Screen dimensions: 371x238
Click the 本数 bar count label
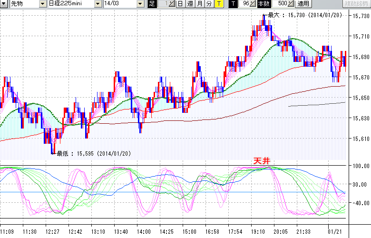(x=263, y=4)
